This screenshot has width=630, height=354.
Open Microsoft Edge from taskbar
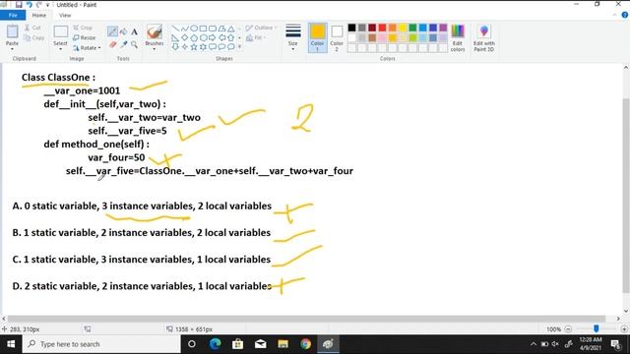[215, 344]
